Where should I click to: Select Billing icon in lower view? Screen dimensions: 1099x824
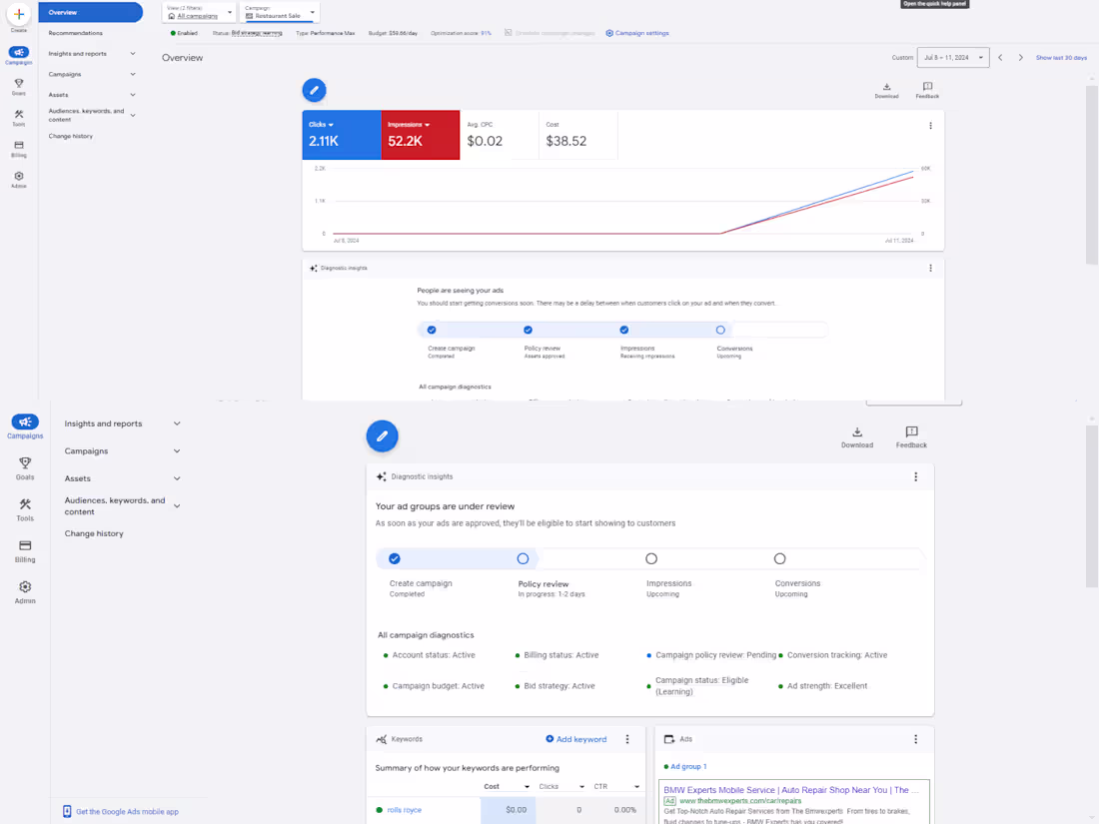pos(25,545)
